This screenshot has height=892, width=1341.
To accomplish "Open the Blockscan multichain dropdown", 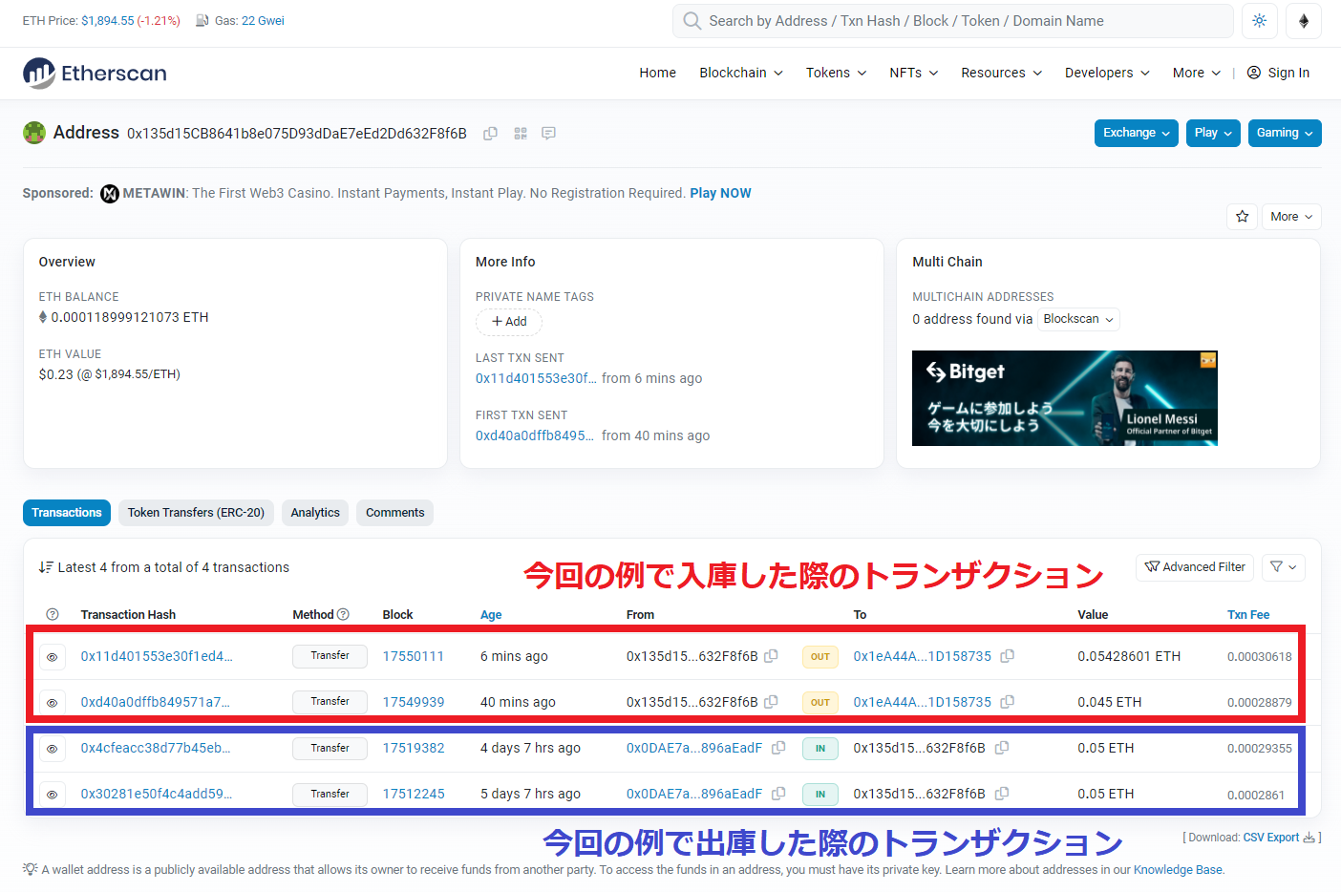I will [1078, 319].
